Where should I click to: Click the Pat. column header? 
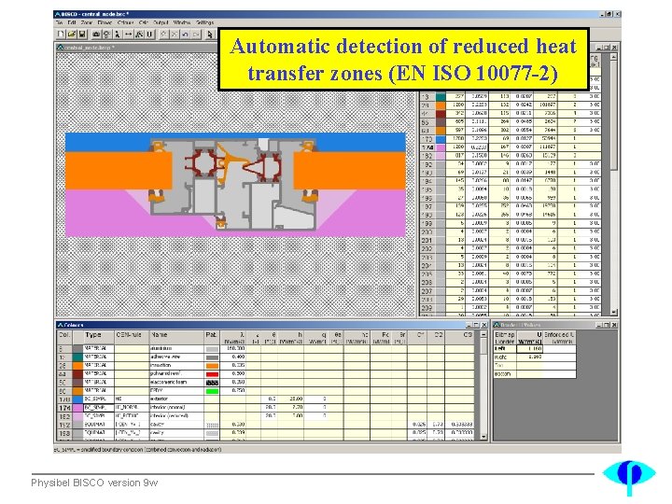(x=212, y=337)
